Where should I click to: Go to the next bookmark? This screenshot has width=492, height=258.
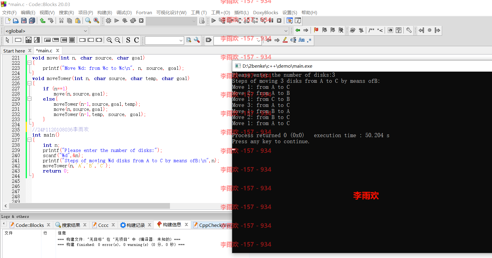[x=333, y=30]
